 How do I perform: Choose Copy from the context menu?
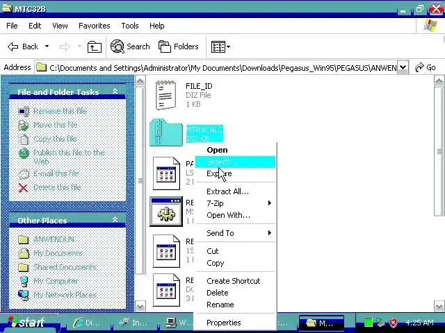click(235, 263)
